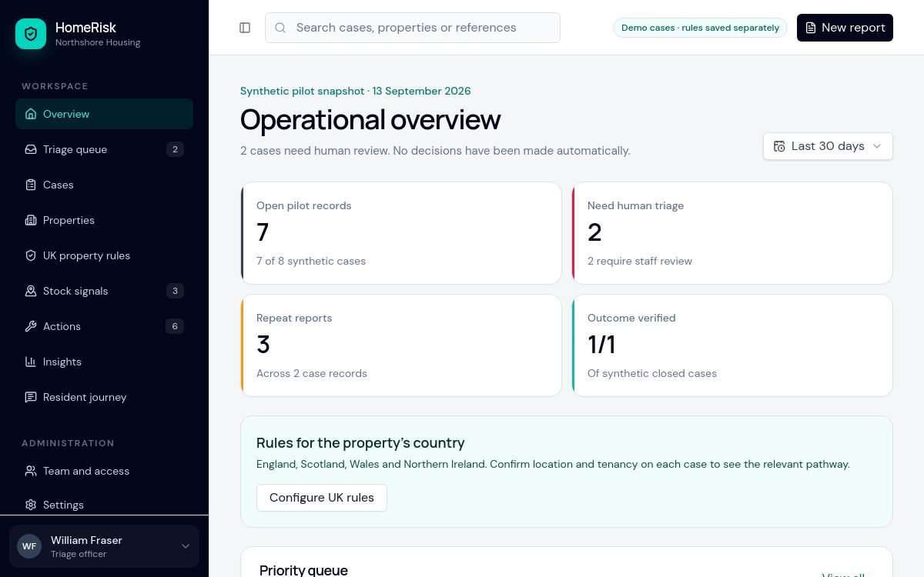Click the Stock signals icon
Screen dimensions: 924x577
click(x=31, y=291)
